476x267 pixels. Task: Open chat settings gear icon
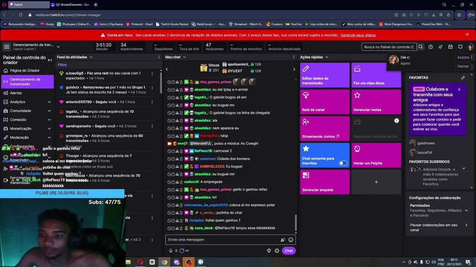coord(277,251)
